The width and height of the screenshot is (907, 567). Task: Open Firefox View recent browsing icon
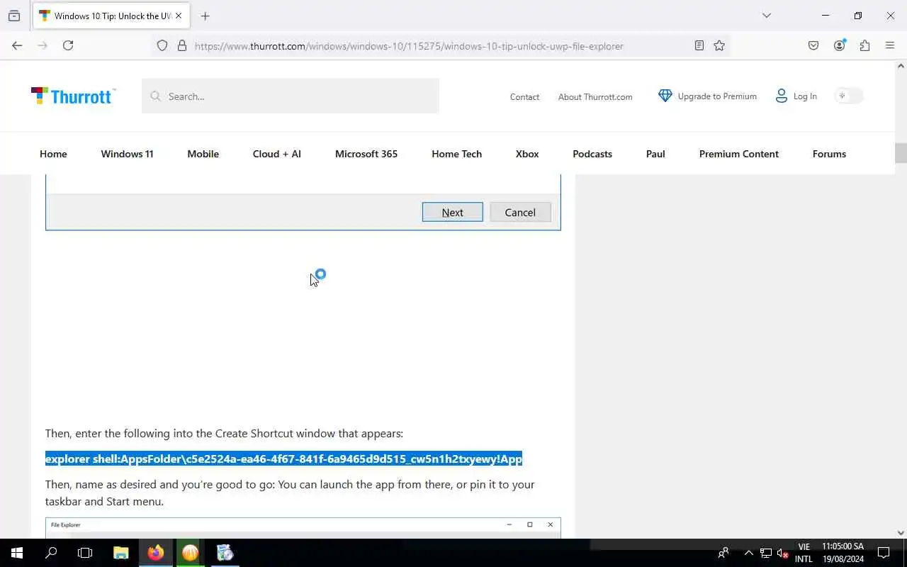(x=14, y=16)
